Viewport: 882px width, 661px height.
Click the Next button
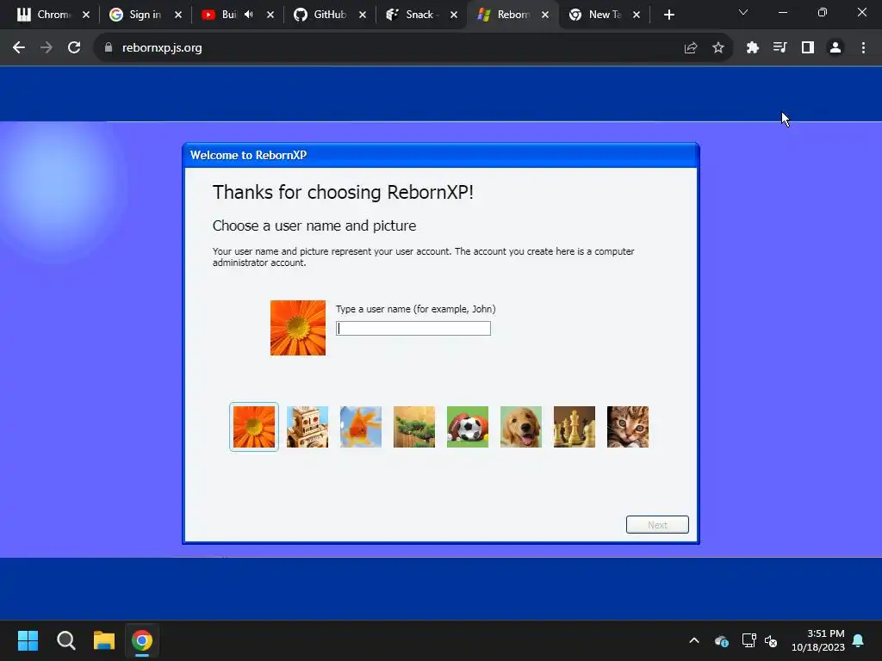click(657, 524)
